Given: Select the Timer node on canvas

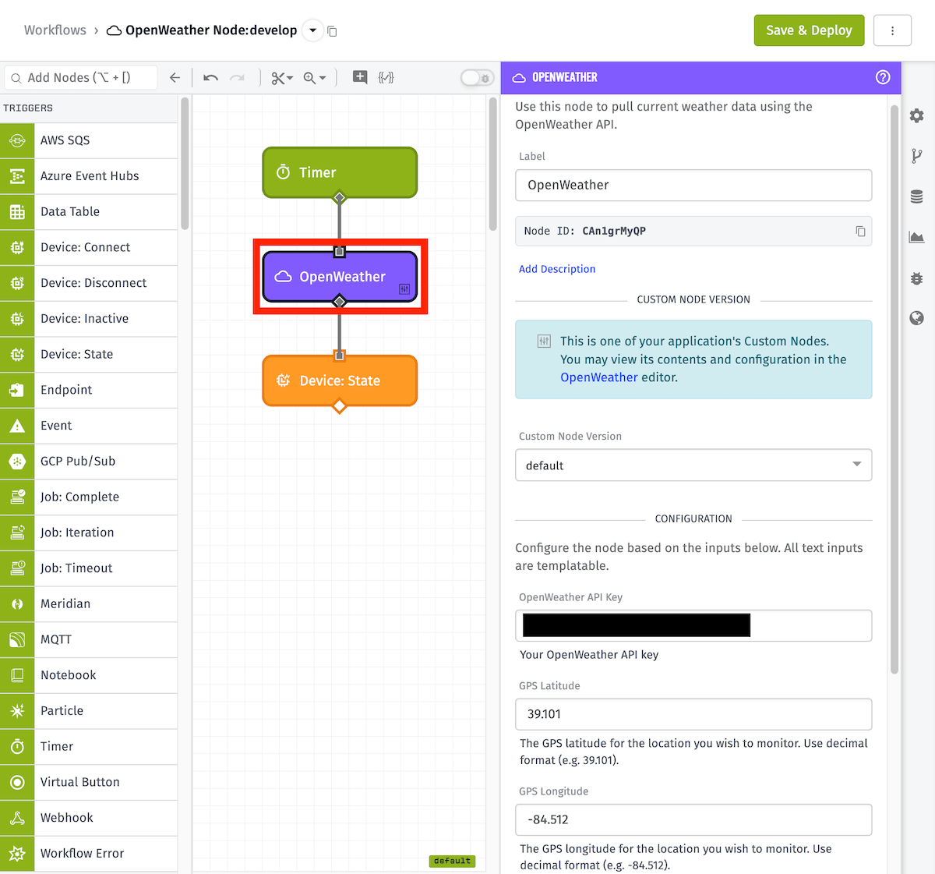Looking at the screenshot, I should (340, 172).
